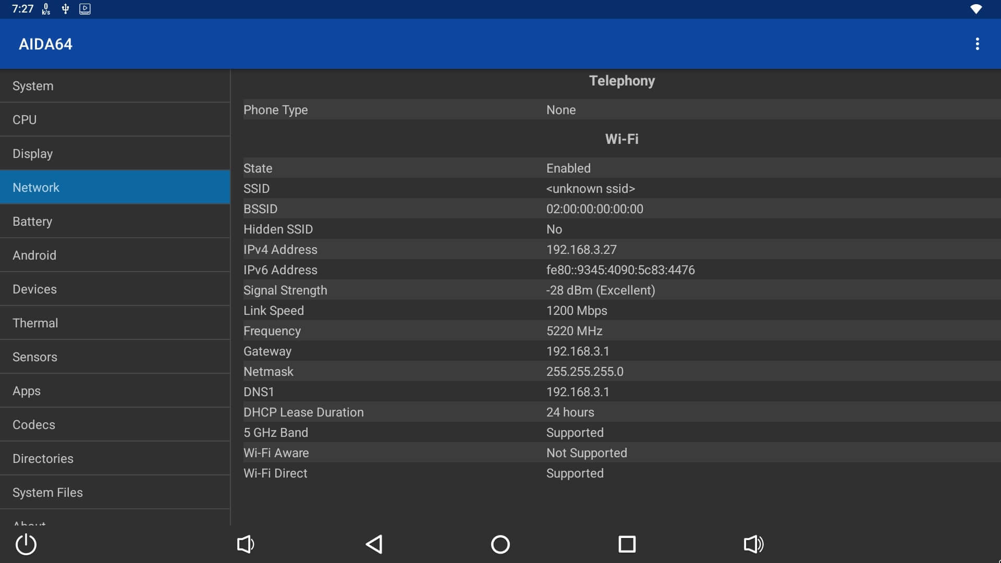Open the System Files entry
Viewport: 1001px width, 563px height.
click(x=115, y=493)
